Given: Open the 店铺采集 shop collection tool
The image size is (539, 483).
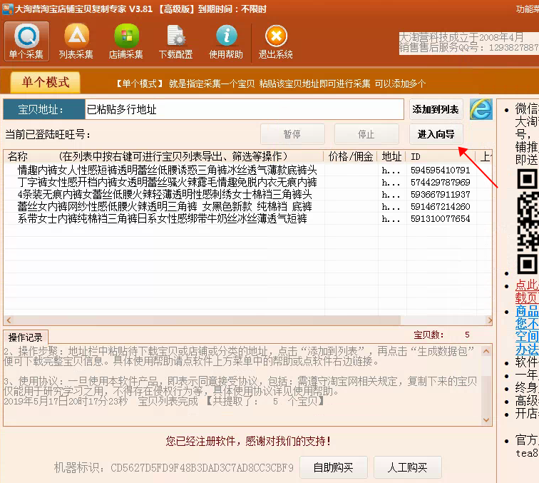Looking at the screenshot, I should coord(125,41).
